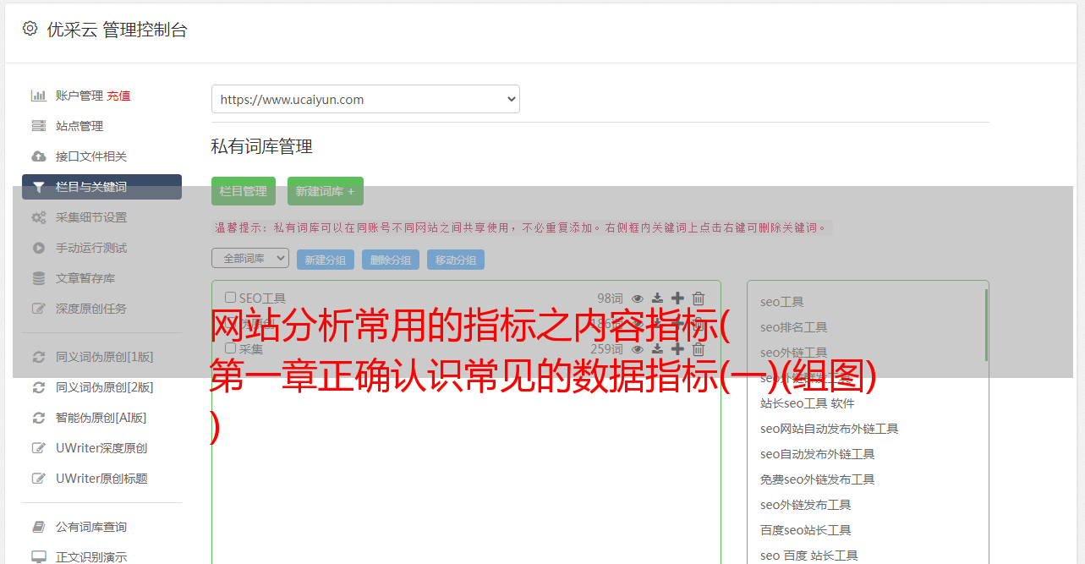Click the 新建词库 + button
The image size is (1085, 564).
click(x=326, y=191)
